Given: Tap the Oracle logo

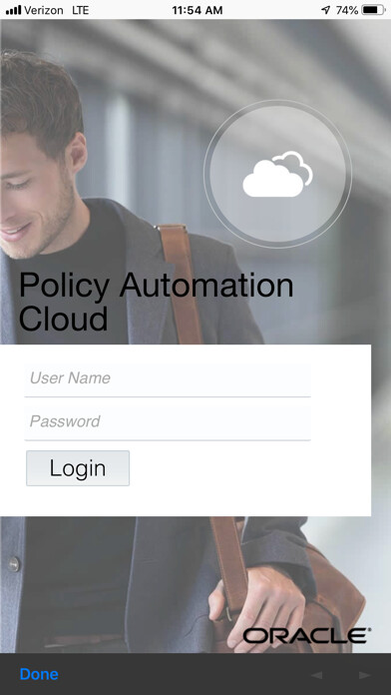Looking at the screenshot, I should point(307,636).
